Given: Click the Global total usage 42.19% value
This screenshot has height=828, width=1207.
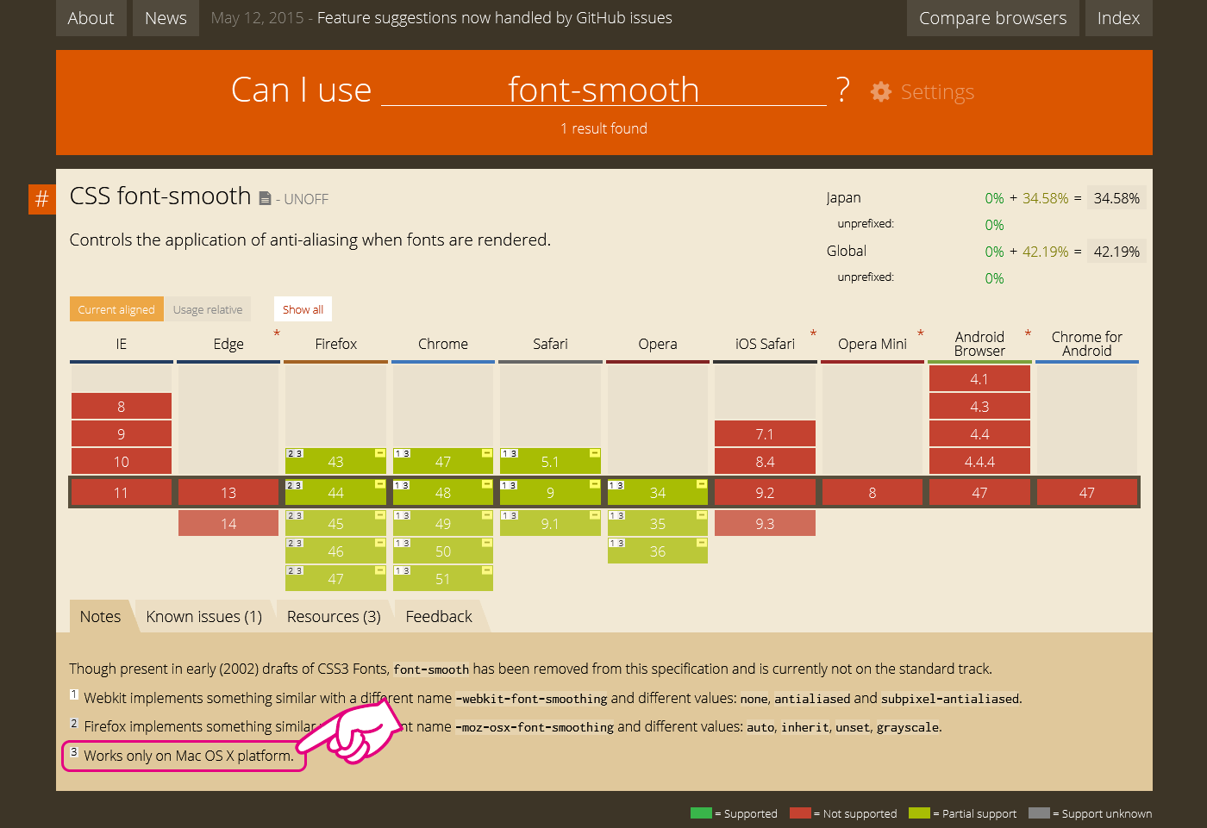Looking at the screenshot, I should pos(1116,252).
